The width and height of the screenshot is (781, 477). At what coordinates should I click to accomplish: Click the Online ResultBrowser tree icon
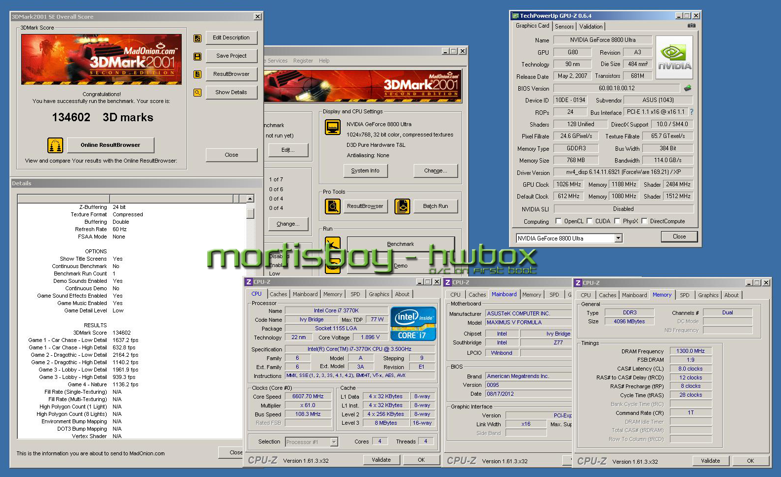(x=55, y=145)
